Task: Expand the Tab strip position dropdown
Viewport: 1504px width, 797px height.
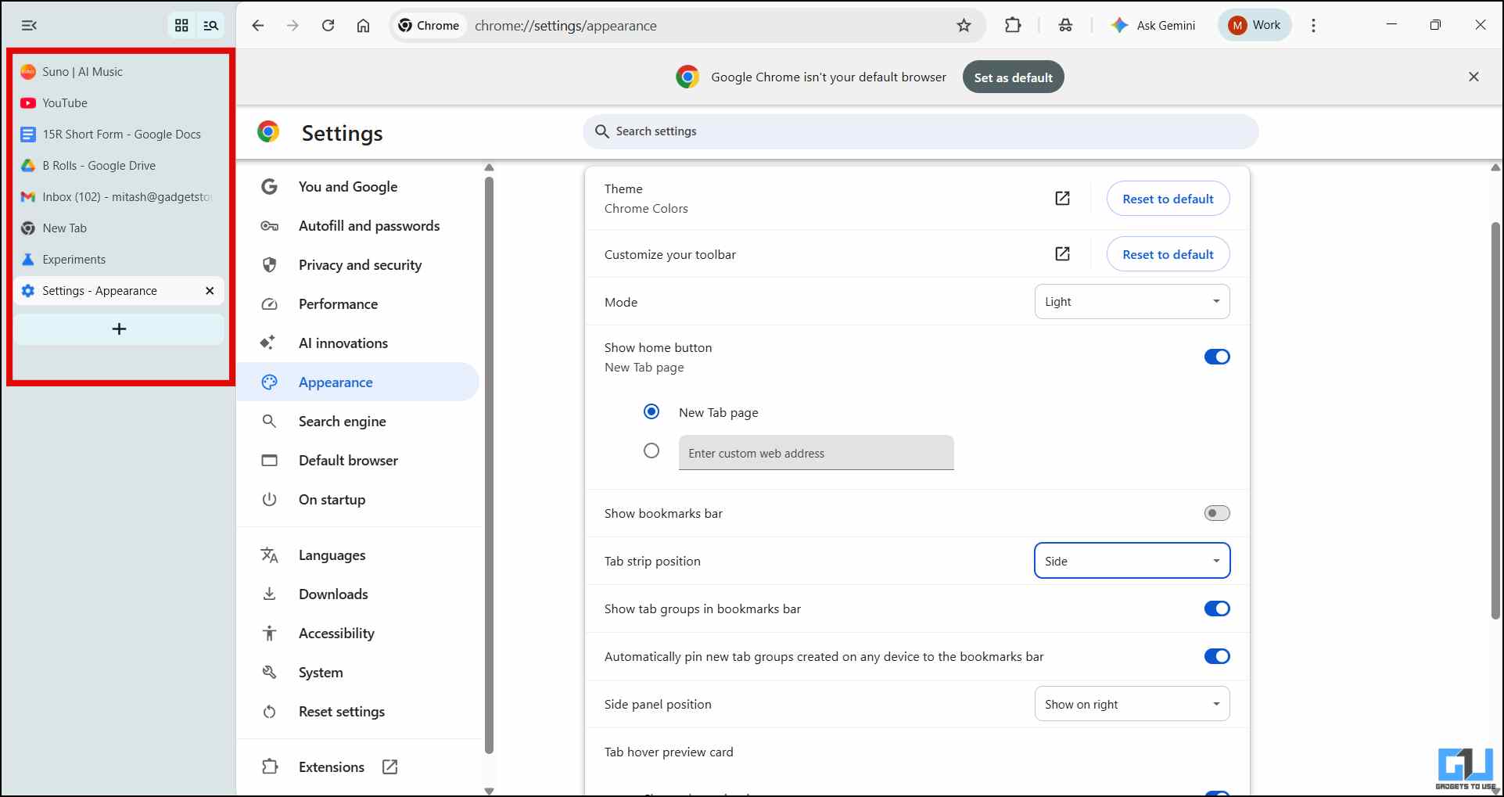Action: 1131,561
